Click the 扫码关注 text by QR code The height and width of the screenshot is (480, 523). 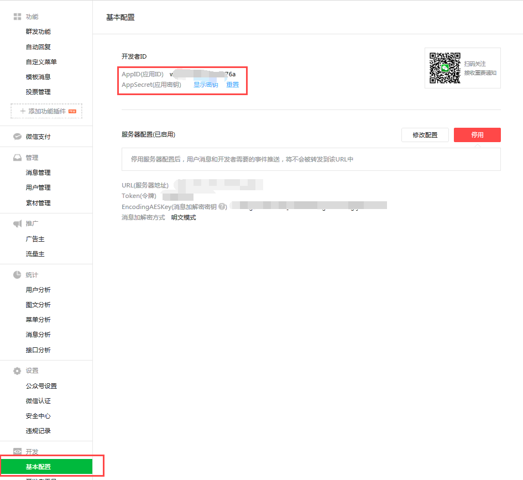pyautogui.click(x=475, y=64)
